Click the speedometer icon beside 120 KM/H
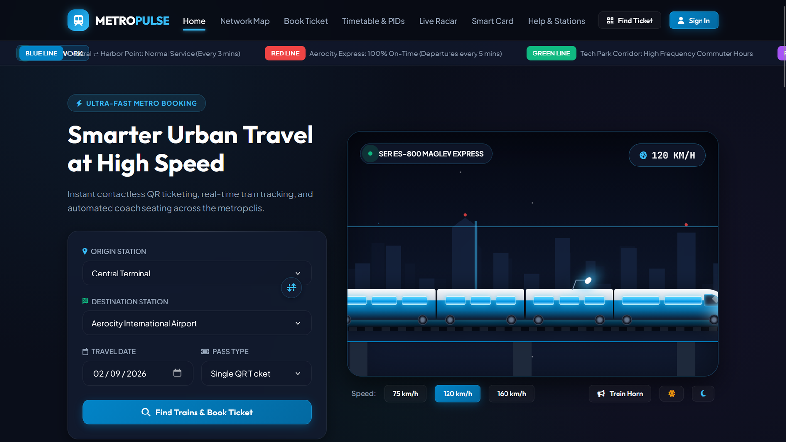The width and height of the screenshot is (786, 442). tap(643, 155)
